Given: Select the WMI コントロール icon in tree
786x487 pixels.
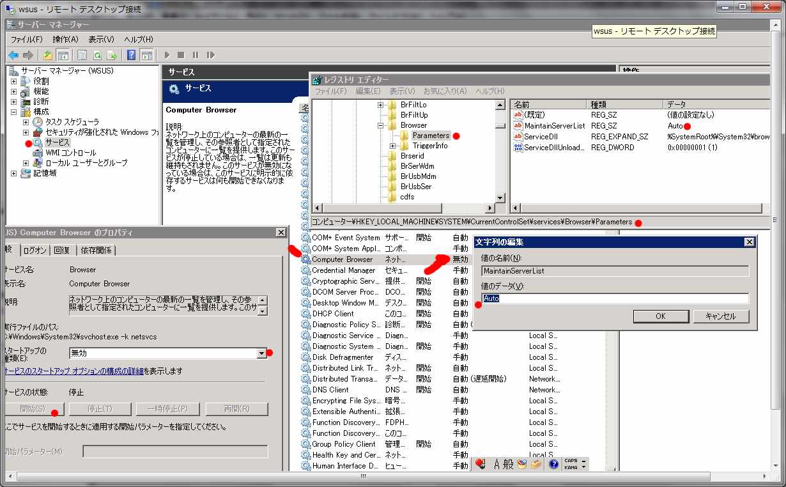Looking at the screenshot, I should coord(38,153).
